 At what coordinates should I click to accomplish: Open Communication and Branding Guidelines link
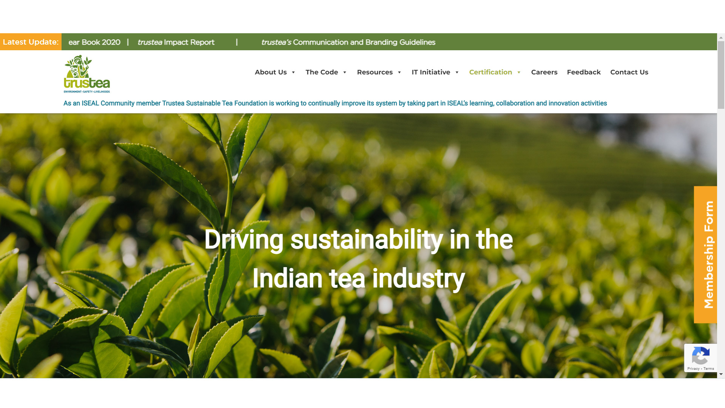pyautogui.click(x=348, y=42)
